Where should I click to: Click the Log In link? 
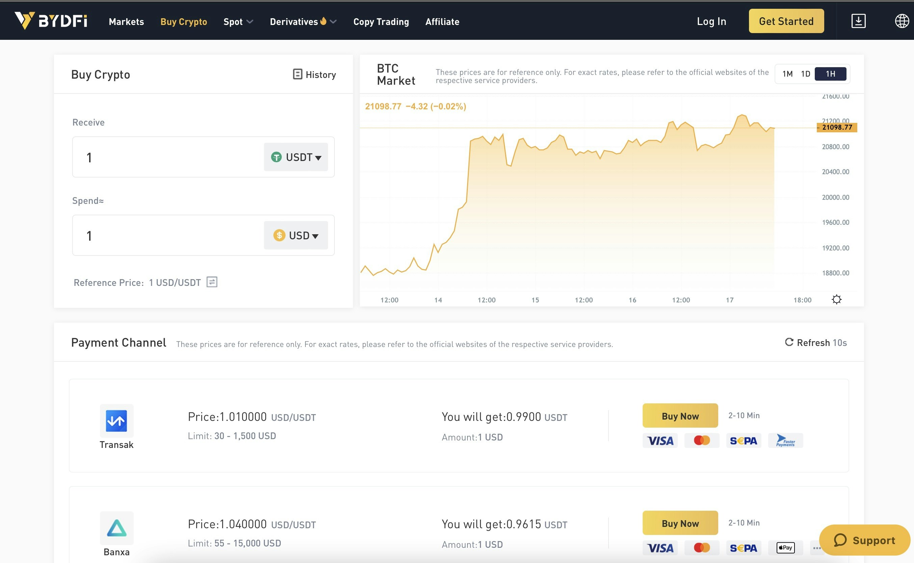point(711,21)
